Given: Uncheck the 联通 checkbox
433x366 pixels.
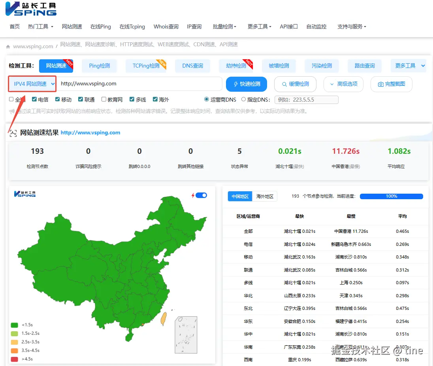Looking at the screenshot, I should tap(80, 99).
